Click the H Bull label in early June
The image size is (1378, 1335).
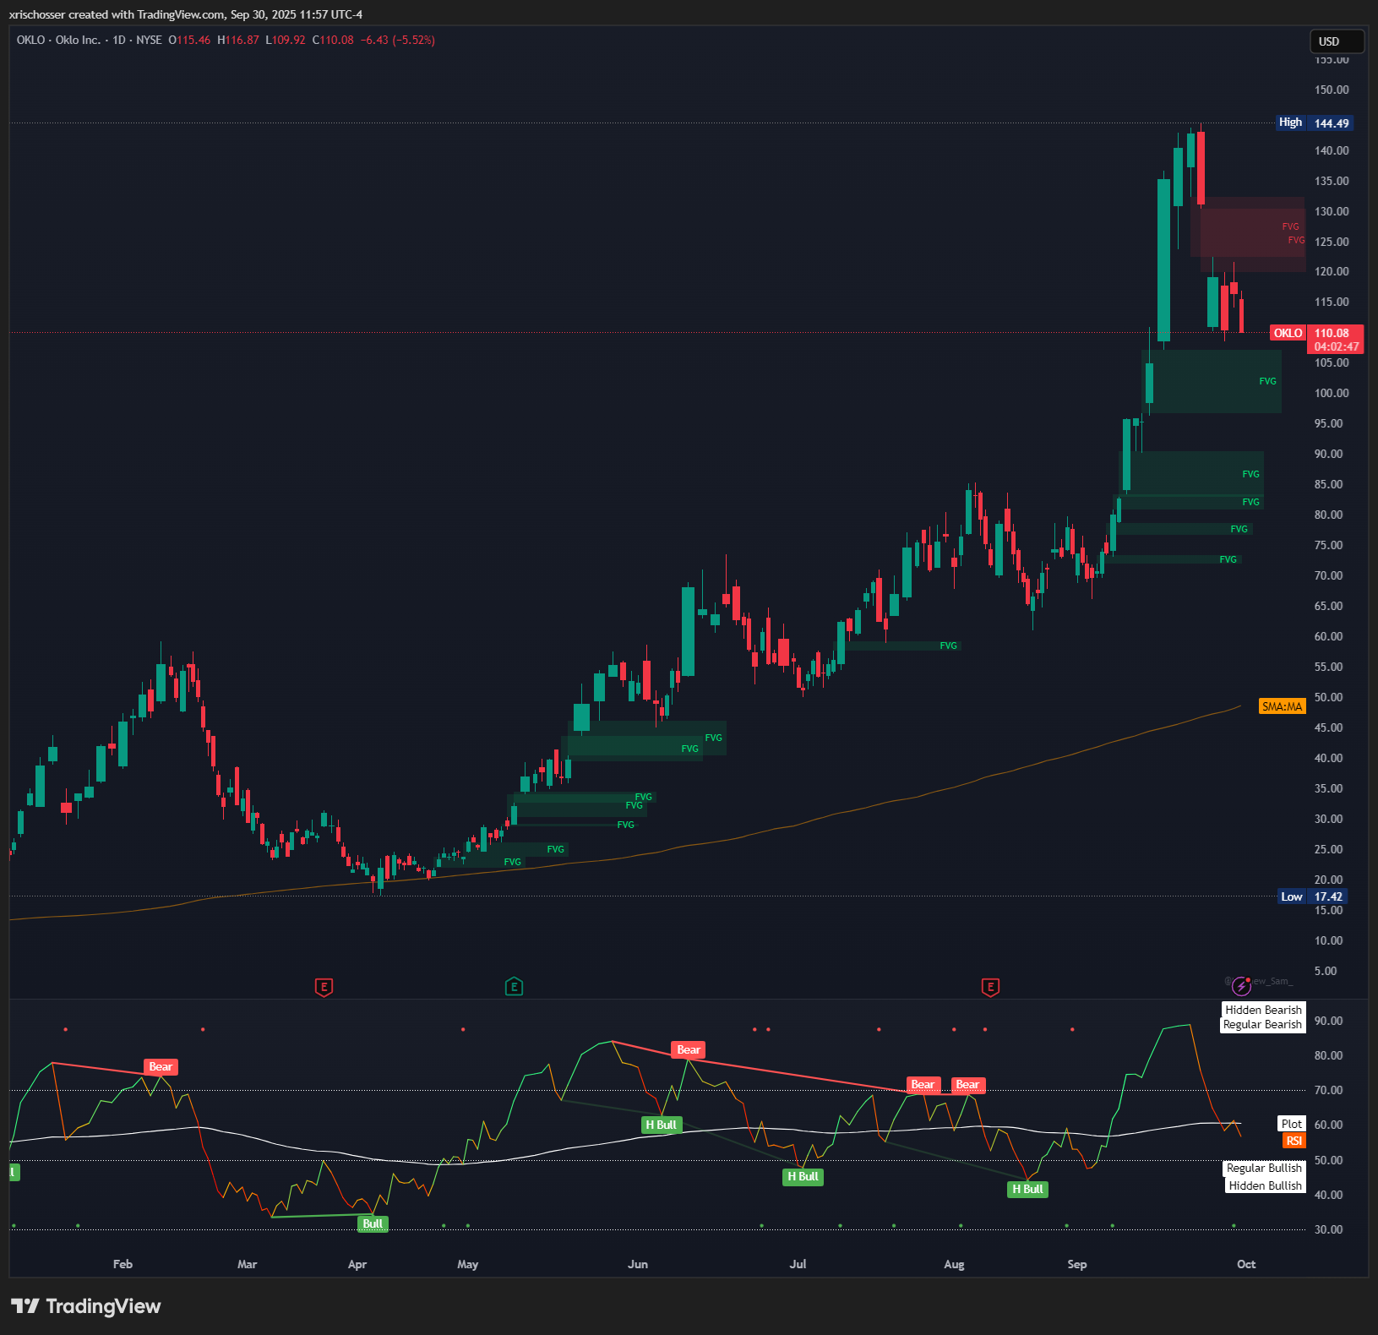[x=661, y=1125]
